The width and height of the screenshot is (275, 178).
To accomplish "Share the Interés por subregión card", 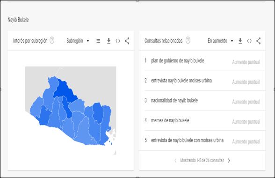I will [x=127, y=41].
